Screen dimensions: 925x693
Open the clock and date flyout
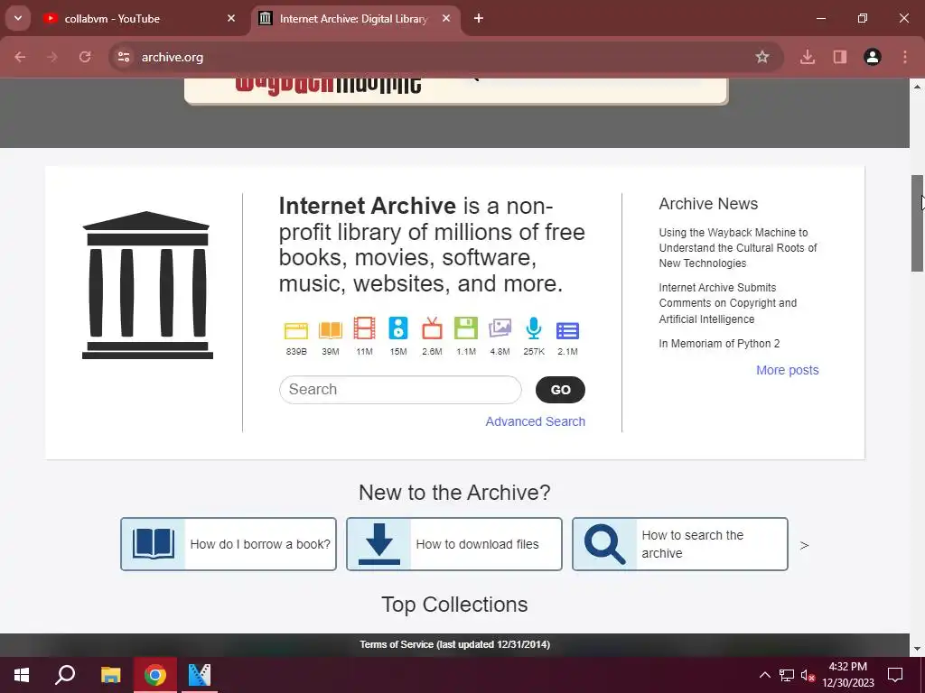(848, 675)
